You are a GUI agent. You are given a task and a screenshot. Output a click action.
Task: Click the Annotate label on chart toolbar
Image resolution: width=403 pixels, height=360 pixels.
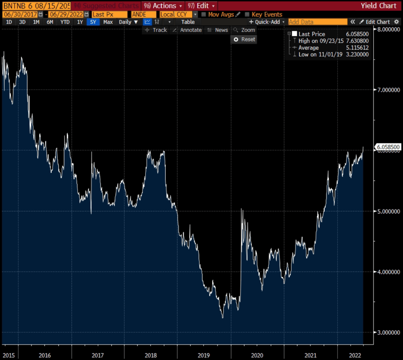click(191, 30)
